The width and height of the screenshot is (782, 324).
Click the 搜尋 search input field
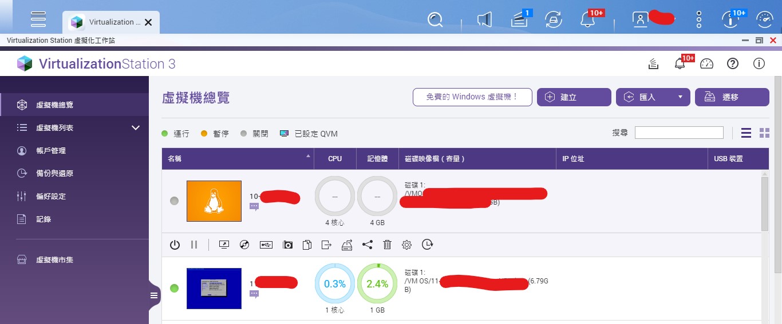[x=679, y=133]
